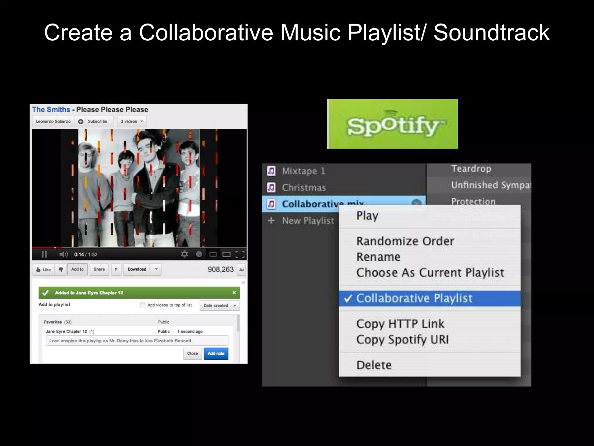Close the Add to playlist panel
594x446 pixels.
(x=244, y=283)
